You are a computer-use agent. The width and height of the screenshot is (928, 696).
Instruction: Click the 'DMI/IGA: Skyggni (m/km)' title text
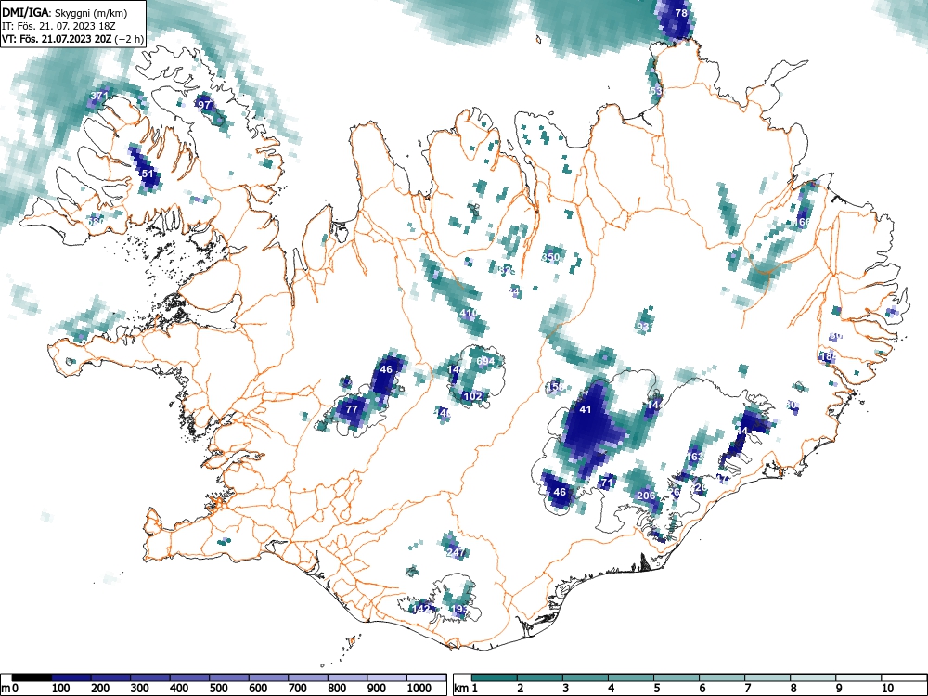click(65, 12)
